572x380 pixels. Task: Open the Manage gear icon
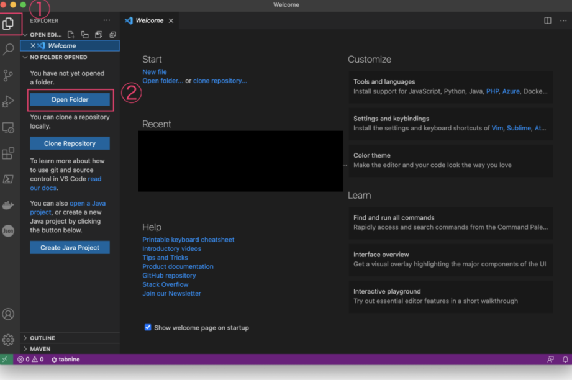click(x=9, y=340)
